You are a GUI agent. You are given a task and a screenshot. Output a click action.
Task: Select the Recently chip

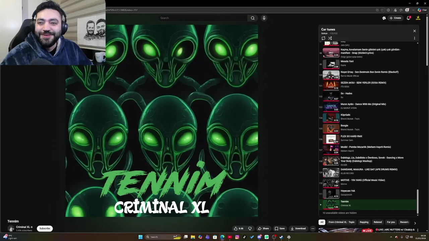tap(405, 222)
